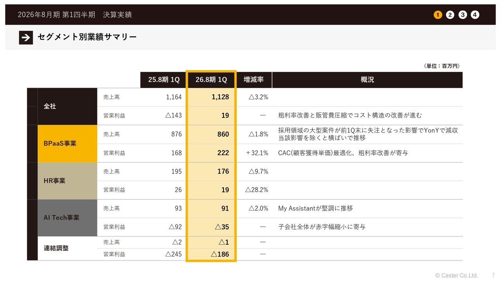Select the beige HR事業 segment block

click(67, 181)
